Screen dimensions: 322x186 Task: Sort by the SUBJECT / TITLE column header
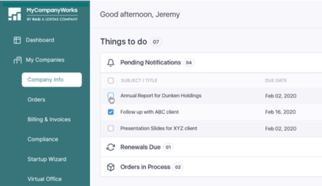pos(139,80)
